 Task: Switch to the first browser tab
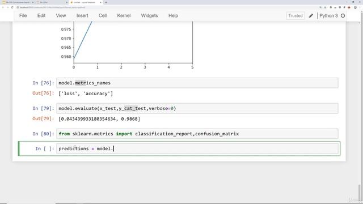click(x=18, y=2)
